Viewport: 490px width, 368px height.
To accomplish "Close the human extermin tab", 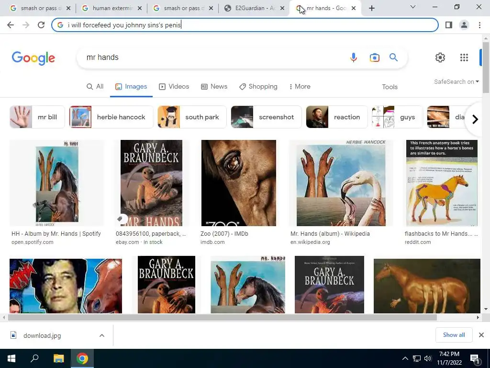I will click(140, 9).
